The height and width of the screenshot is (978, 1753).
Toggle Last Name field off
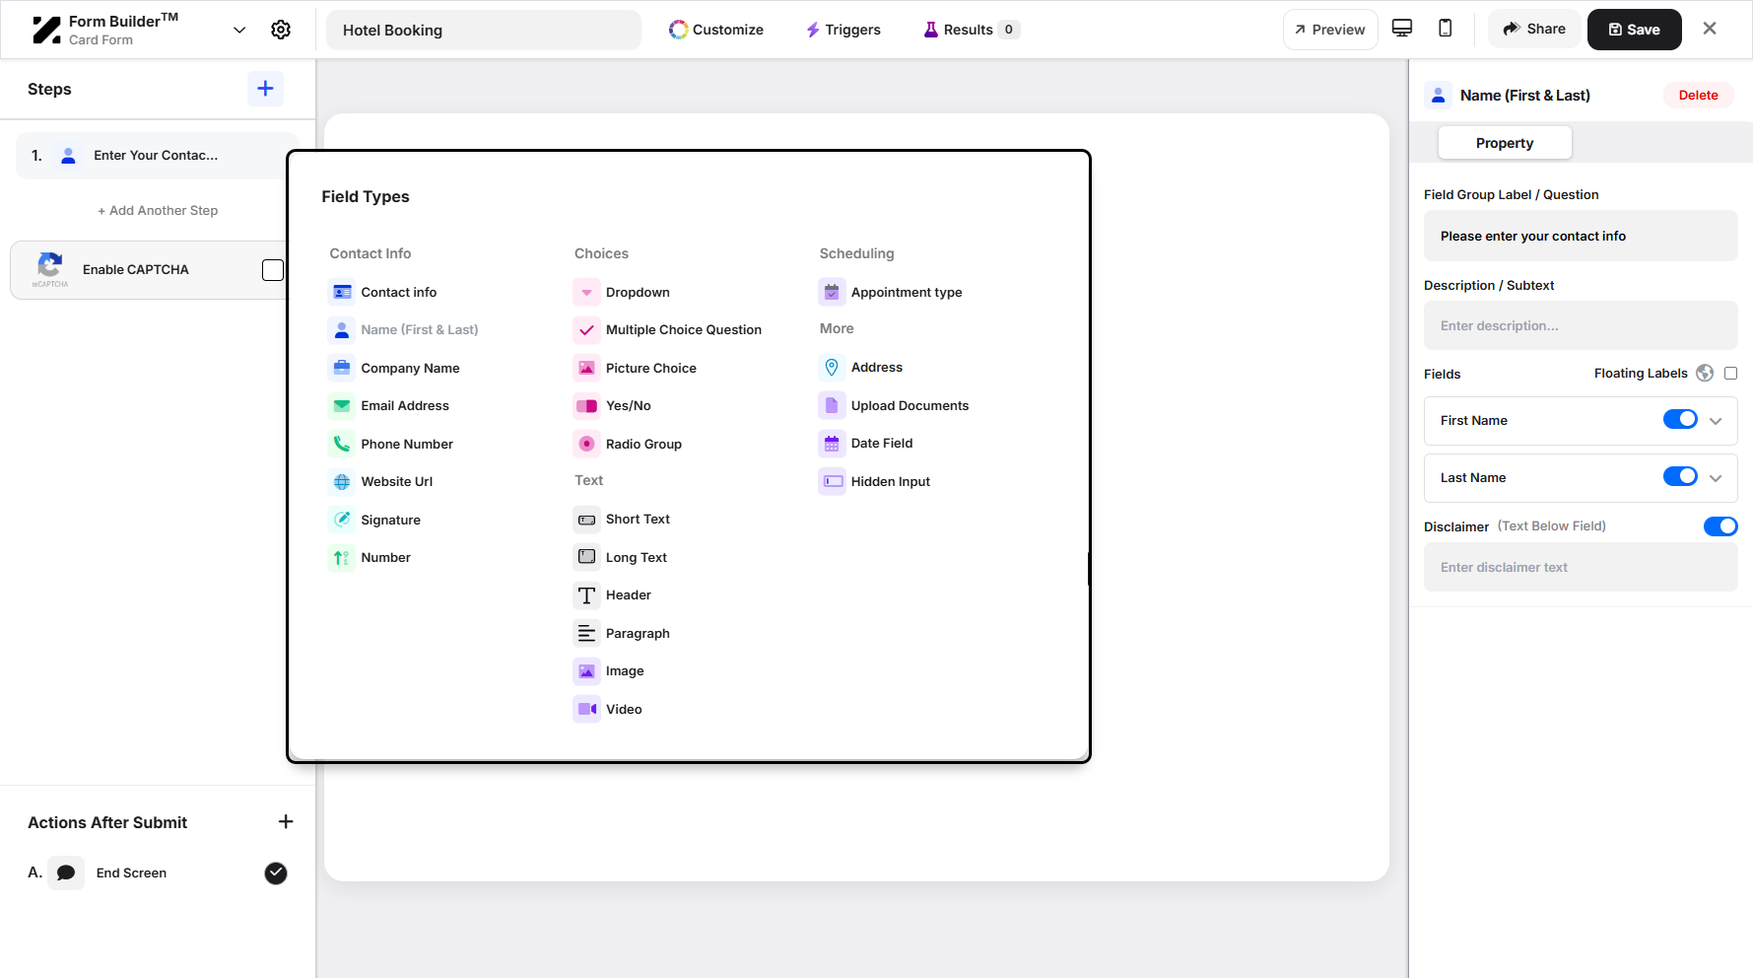[1680, 476]
